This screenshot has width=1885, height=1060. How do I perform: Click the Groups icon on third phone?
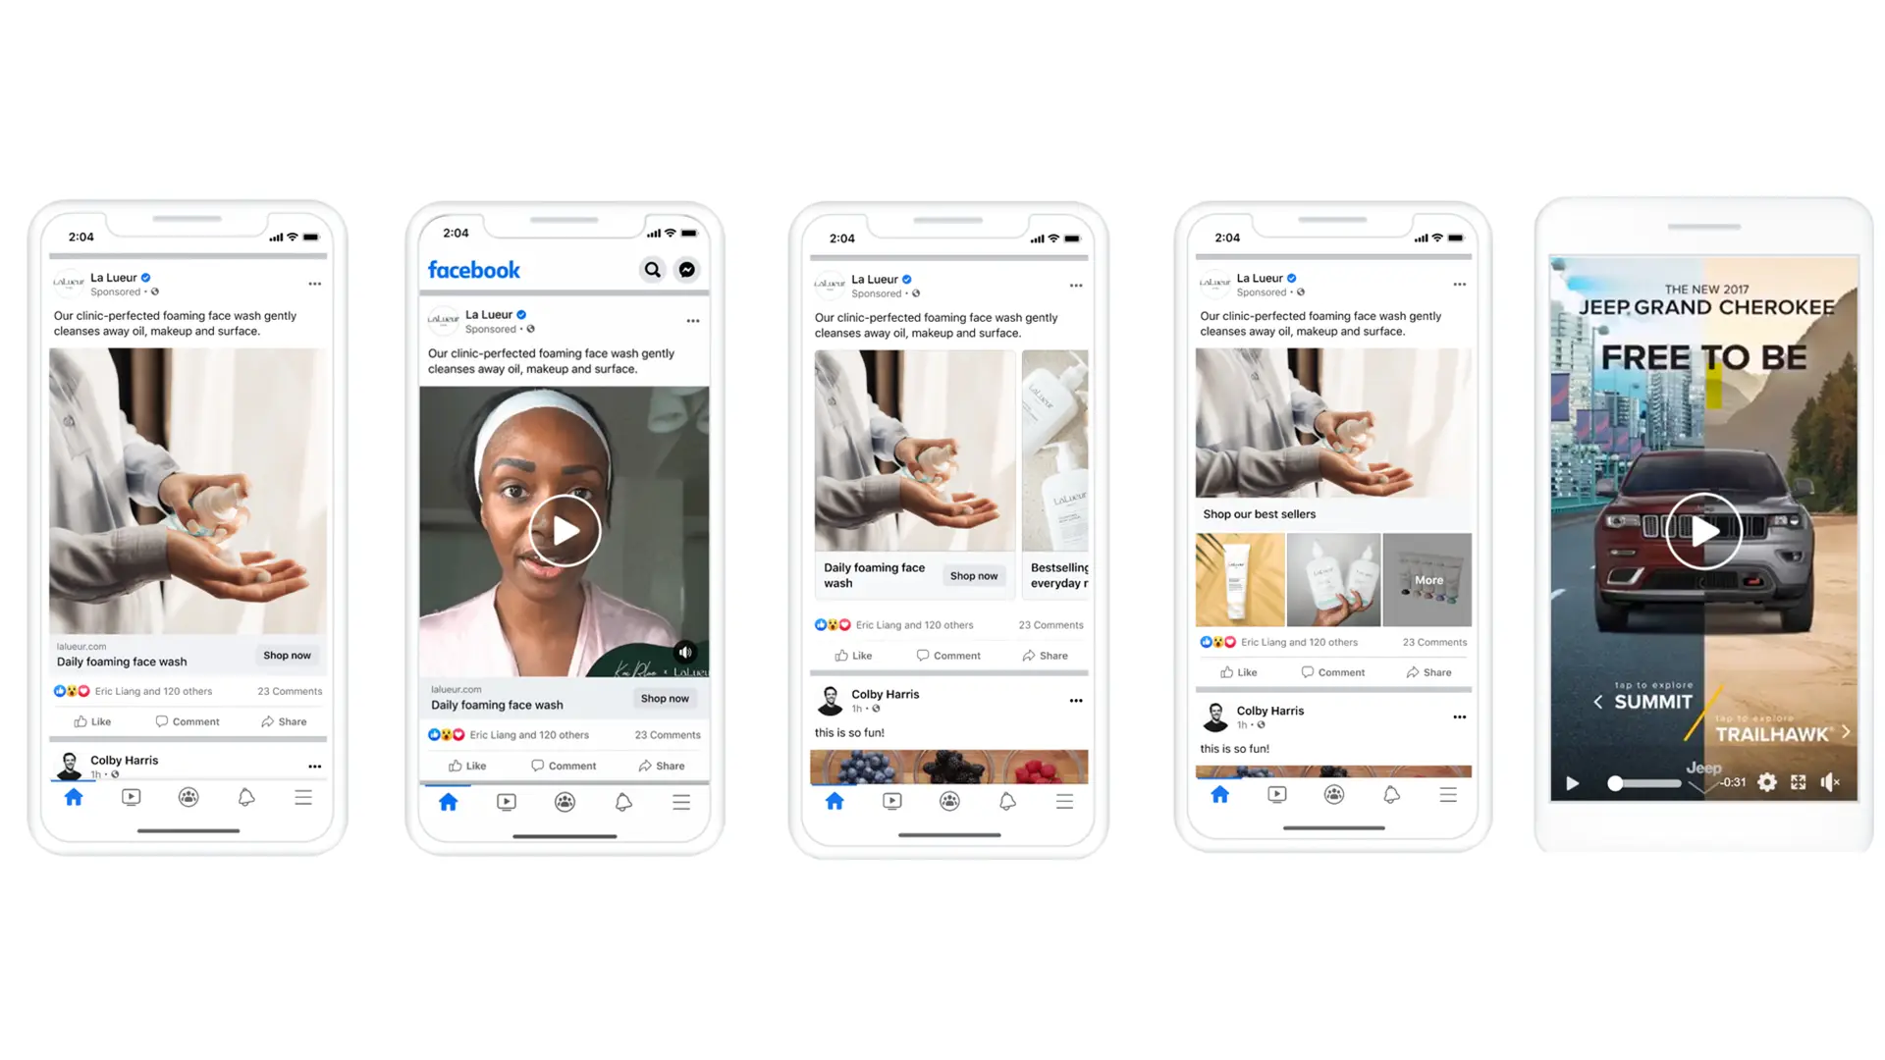(x=949, y=799)
